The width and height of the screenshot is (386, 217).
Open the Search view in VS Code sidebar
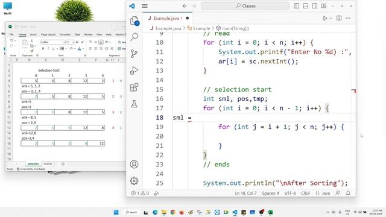[x=134, y=37]
